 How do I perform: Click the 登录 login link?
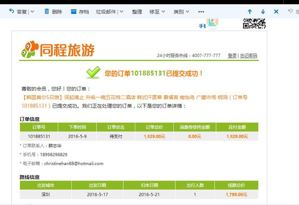pos(232,56)
